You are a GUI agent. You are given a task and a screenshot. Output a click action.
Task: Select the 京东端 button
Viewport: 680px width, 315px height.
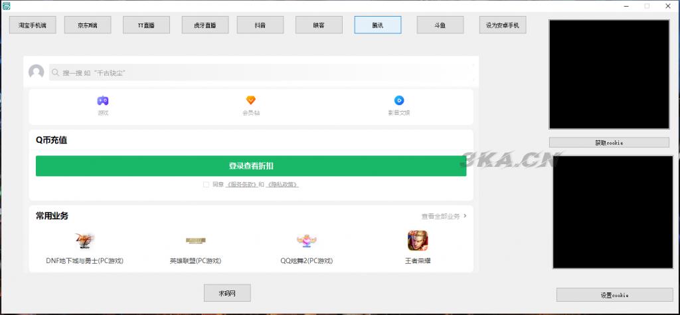[88, 25]
